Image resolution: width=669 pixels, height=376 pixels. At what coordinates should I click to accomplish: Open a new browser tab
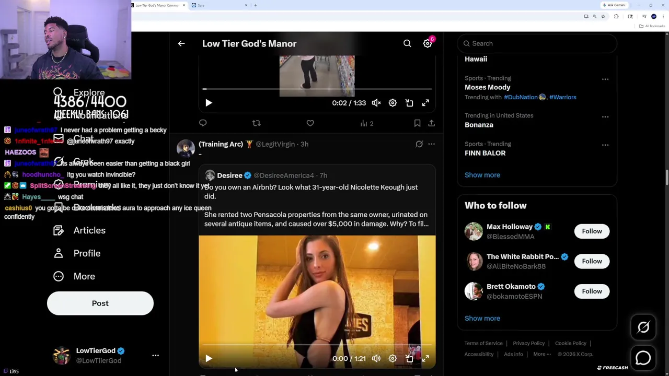tap(256, 5)
